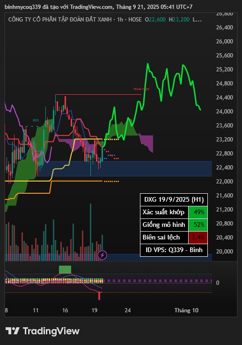This screenshot has width=242, height=345.
Task: Click the 24,000 price axis label
Action: coord(224,112)
